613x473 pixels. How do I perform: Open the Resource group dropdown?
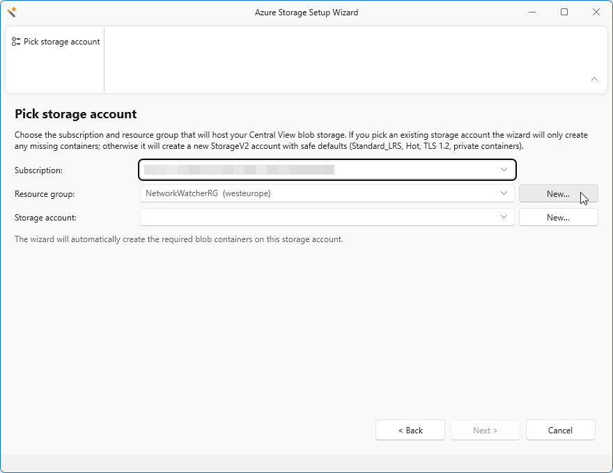327,193
